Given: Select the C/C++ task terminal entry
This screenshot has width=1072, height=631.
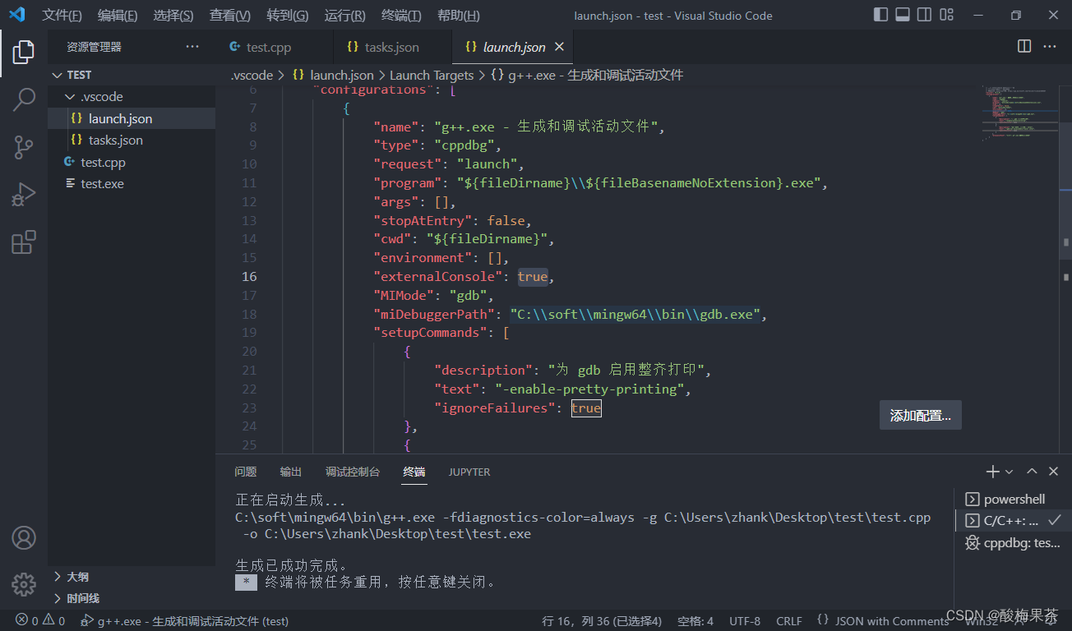Looking at the screenshot, I should click(x=1014, y=520).
